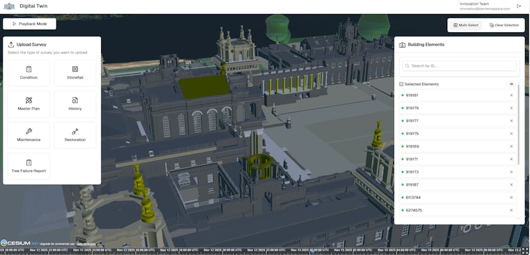Click the Building Elements list scrollbar
This screenshot has height=255, width=530.
pyautogui.click(x=518, y=124)
